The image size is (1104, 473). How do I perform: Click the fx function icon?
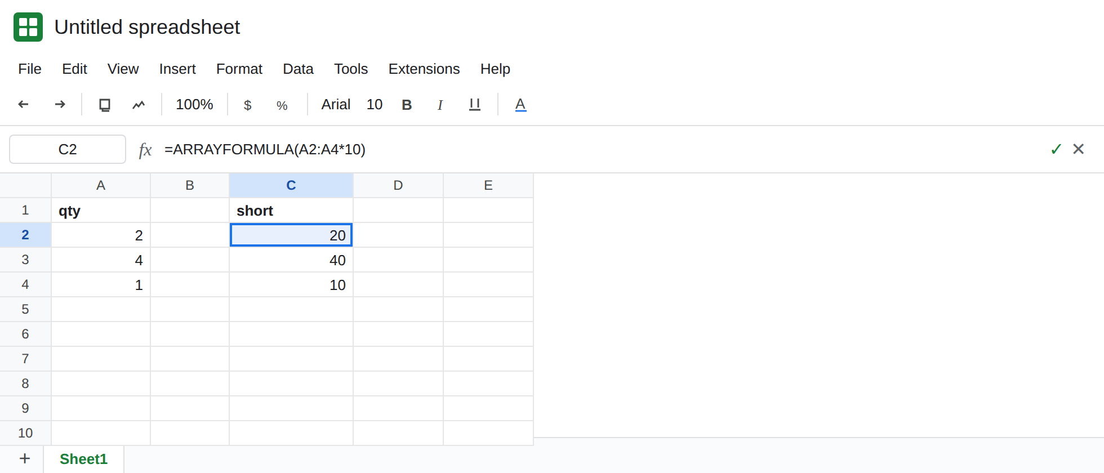145,150
